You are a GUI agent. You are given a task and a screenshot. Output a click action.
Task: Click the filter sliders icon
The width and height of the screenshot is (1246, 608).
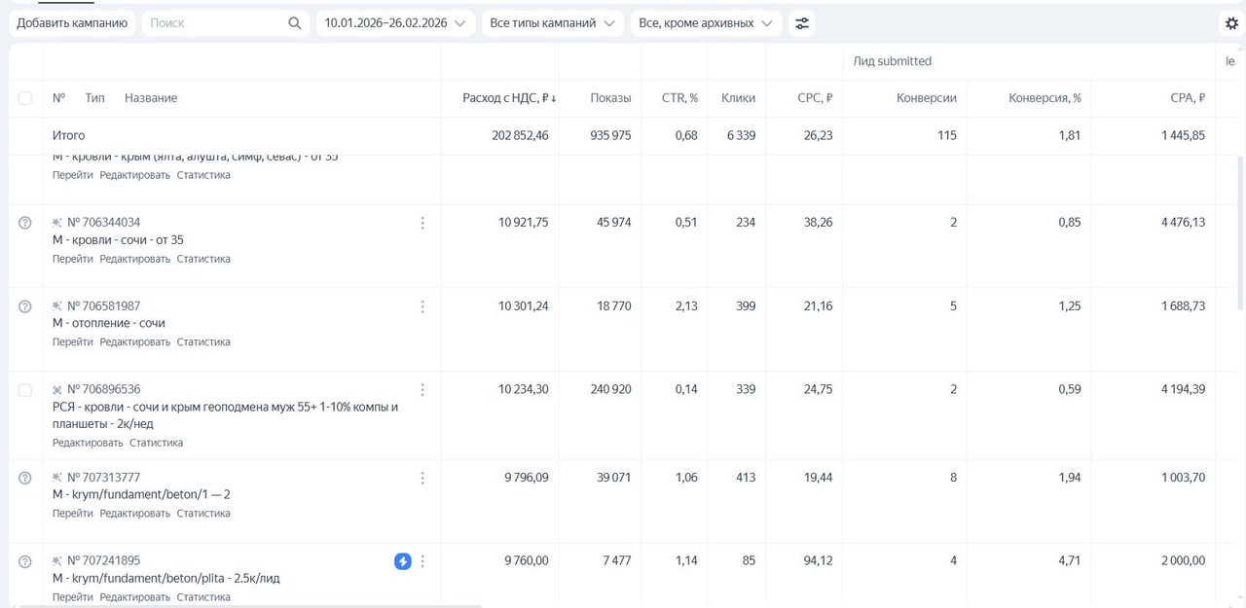coord(801,23)
